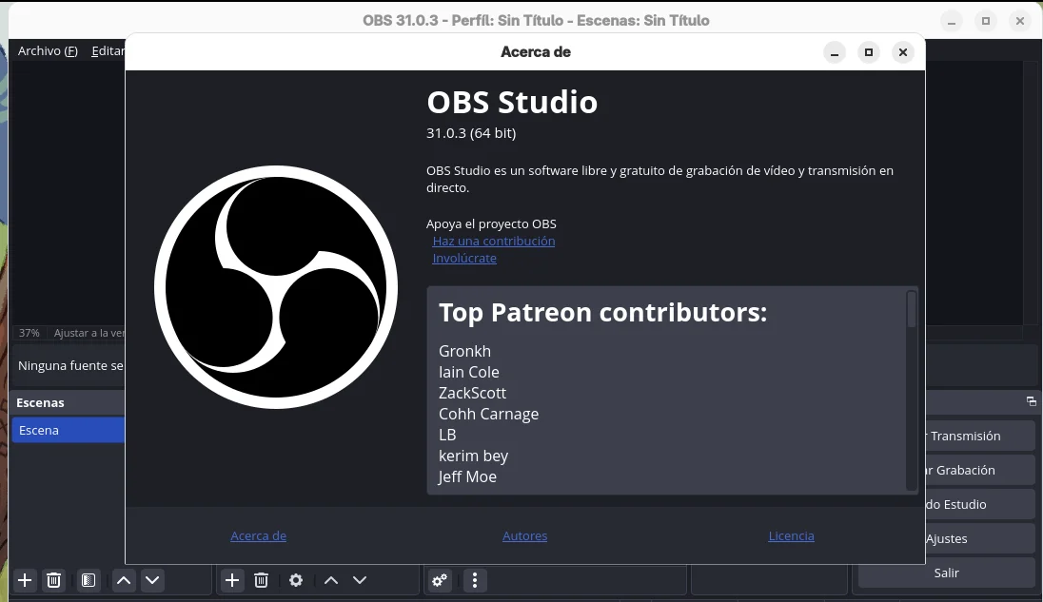
Task: Open 'Ajustar a la ventana' scaling dropdown
Action: click(89, 333)
